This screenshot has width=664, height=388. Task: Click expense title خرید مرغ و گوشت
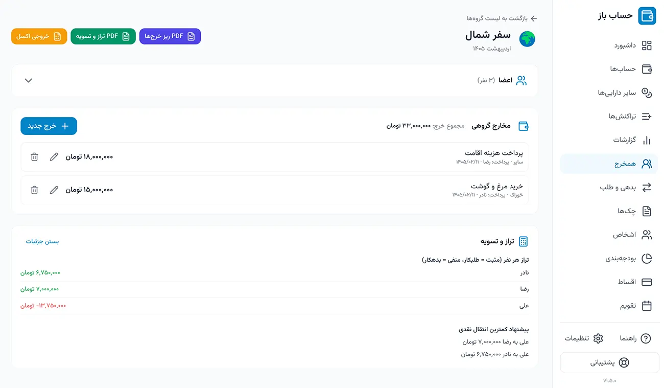[497, 186]
